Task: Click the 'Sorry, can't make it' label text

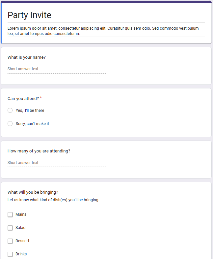Action: click(32, 124)
